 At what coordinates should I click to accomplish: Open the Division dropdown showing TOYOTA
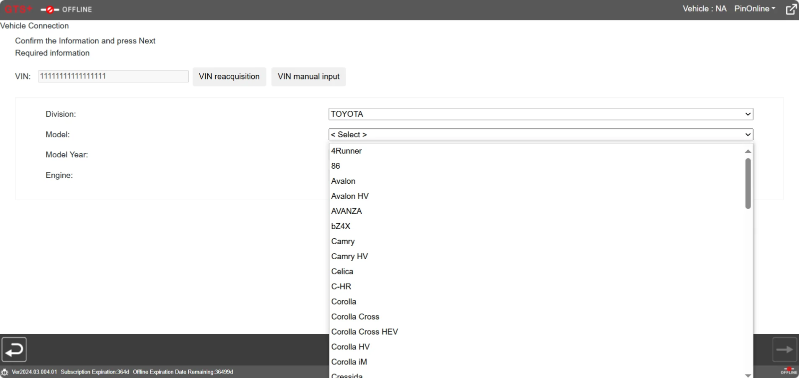pos(540,114)
